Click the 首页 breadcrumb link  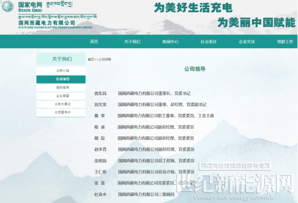point(91,60)
